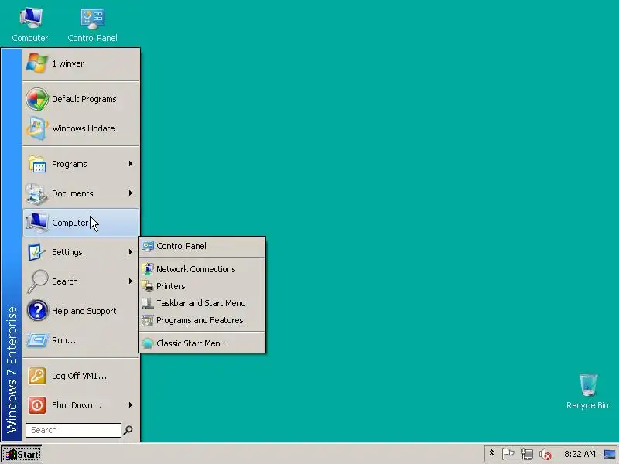
Task: Select Log Off VM1... menu item
Action: point(81,376)
